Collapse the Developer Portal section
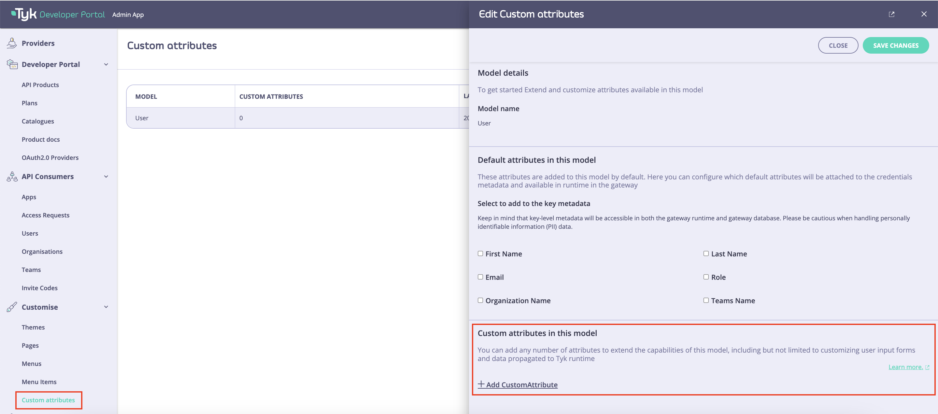This screenshot has width=938, height=414. [106, 64]
